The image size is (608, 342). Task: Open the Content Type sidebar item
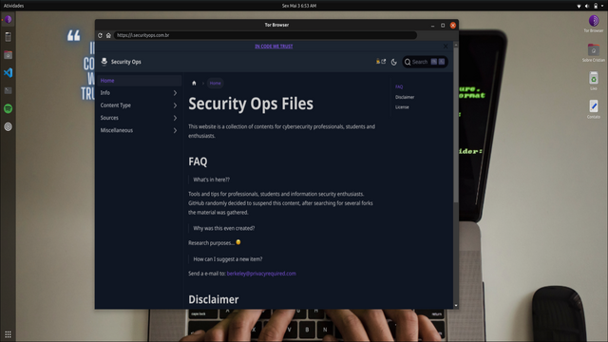(116, 105)
